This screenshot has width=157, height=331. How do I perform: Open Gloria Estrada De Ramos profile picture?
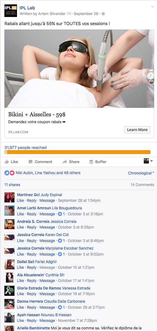coord(9,291)
